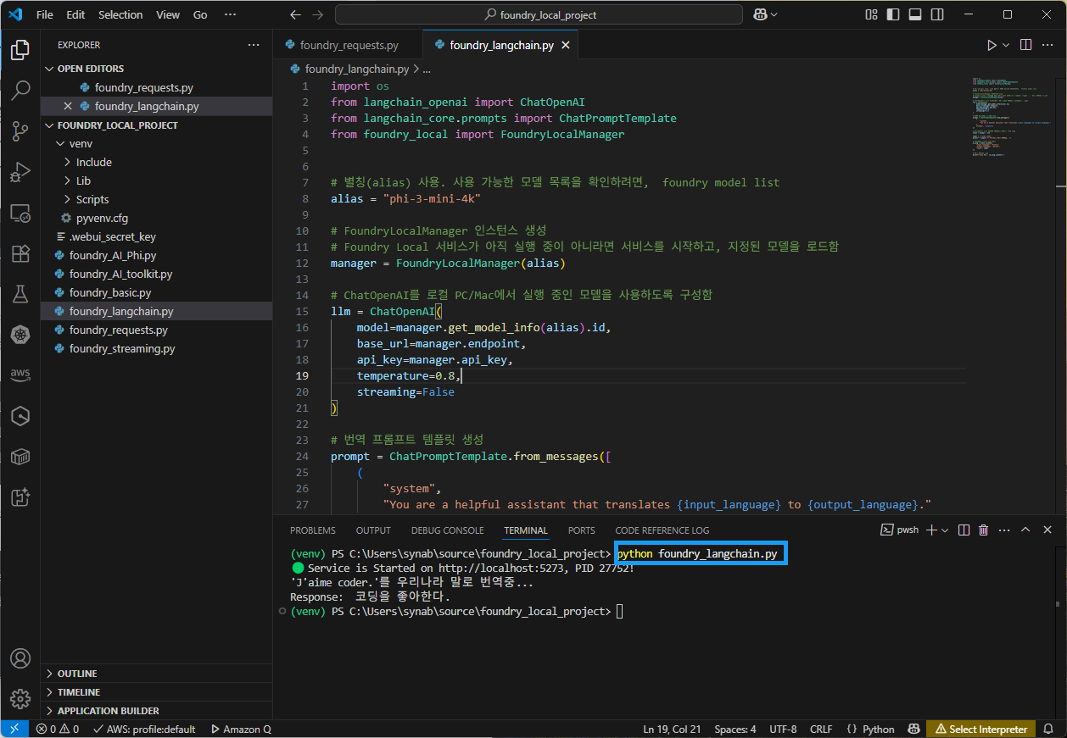Open foundry_streaming.py in the explorer
1067x738 pixels.
[x=157, y=349]
